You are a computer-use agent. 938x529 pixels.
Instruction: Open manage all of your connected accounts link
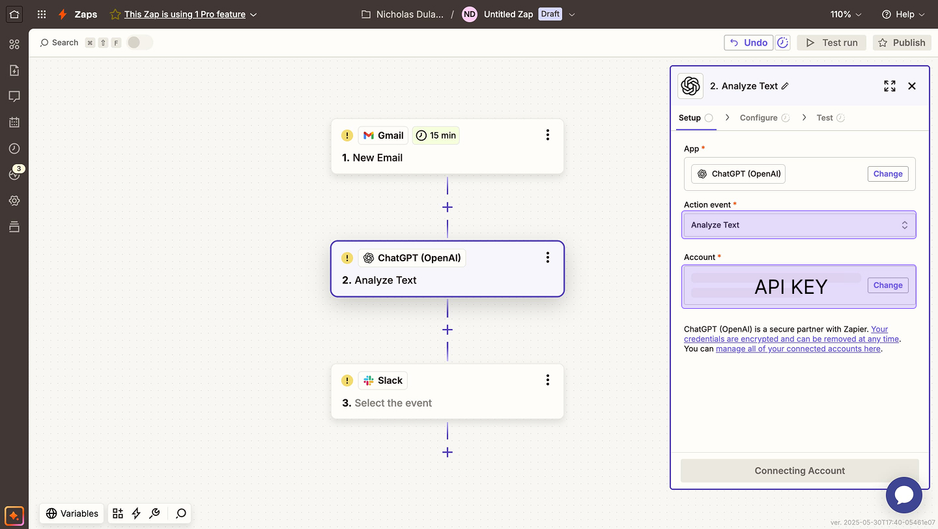click(x=798, y=349)
